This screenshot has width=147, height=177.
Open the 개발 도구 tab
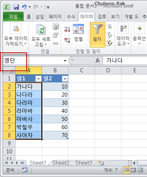[131, 17]
